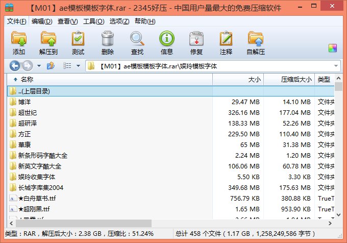
Task: Click horizontal scrollbar left arrow
Action: (12, 223)
